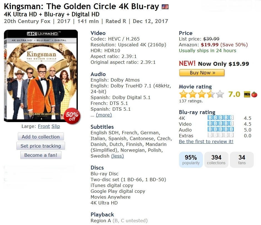The width and height of the screenshot is (261, 225).
Task: Click the IMDb icon next to rating
Action: [x=247, y=94]
